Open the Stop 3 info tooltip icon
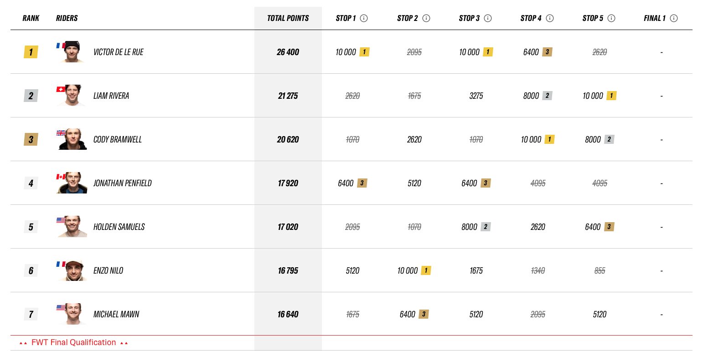 click(x=488, y=18)
